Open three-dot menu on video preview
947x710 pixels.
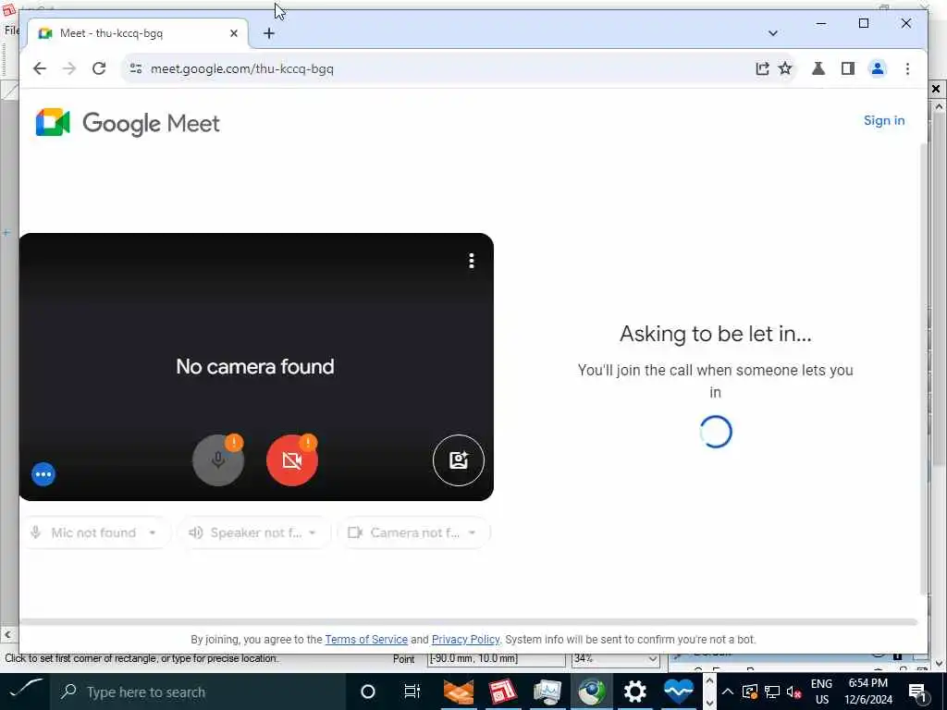pyautogui.click(x=471, y=261)
